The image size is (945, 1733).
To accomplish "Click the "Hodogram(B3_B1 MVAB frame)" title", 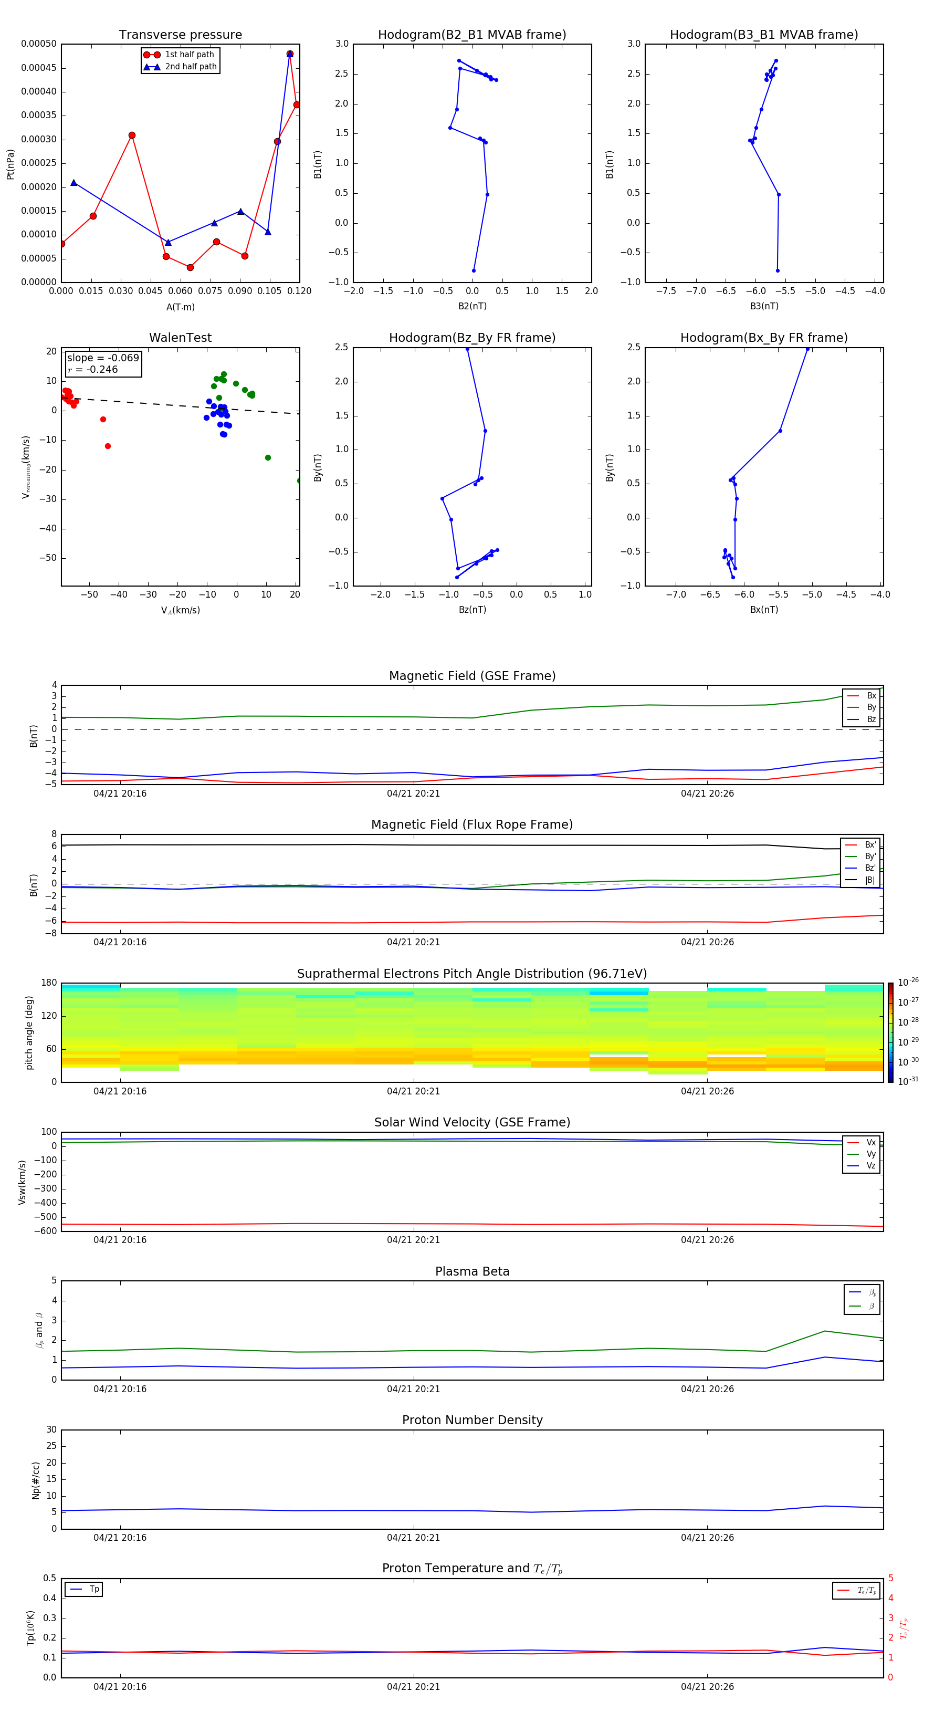I will click(764, 35).
